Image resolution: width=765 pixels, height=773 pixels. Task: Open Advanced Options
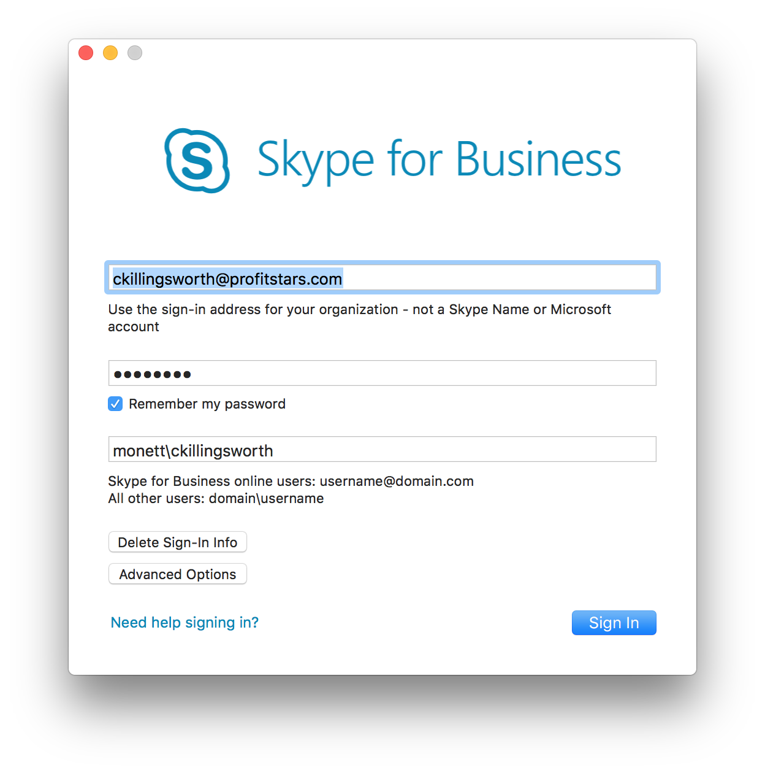coord(178,574)
